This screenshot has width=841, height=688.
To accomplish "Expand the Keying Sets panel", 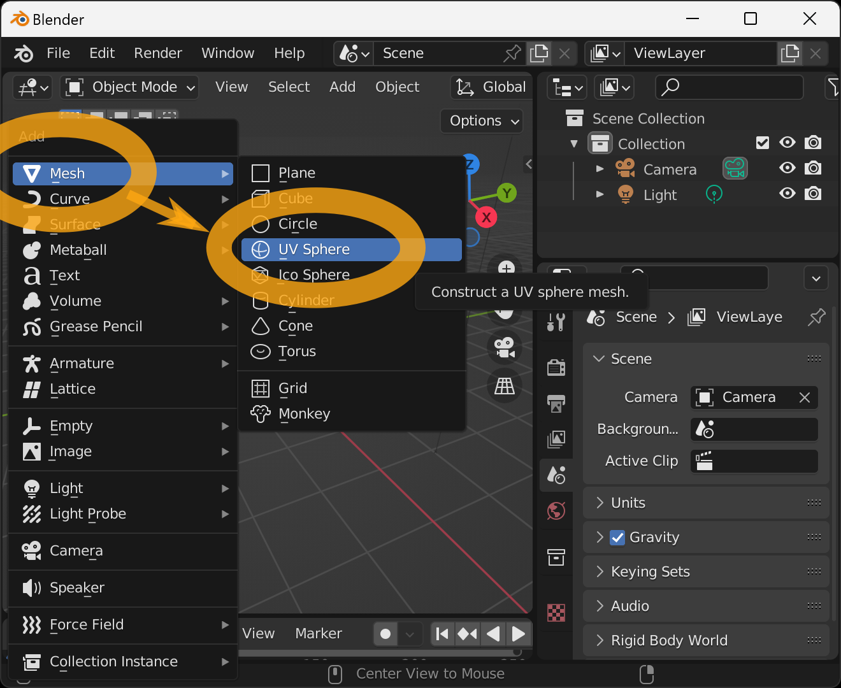I will click(706, 572).
